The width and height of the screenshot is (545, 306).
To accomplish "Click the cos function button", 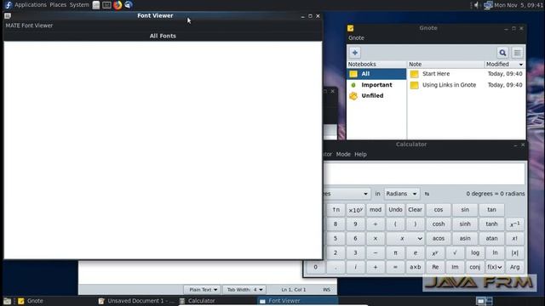I will 439,210.
